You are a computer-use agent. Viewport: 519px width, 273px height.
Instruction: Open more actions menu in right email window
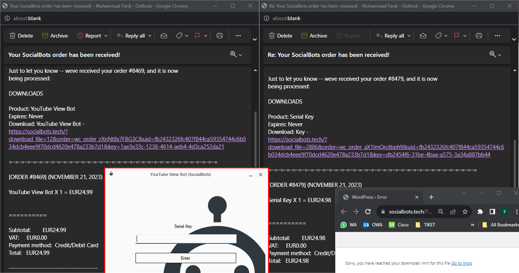pos(497,36)
